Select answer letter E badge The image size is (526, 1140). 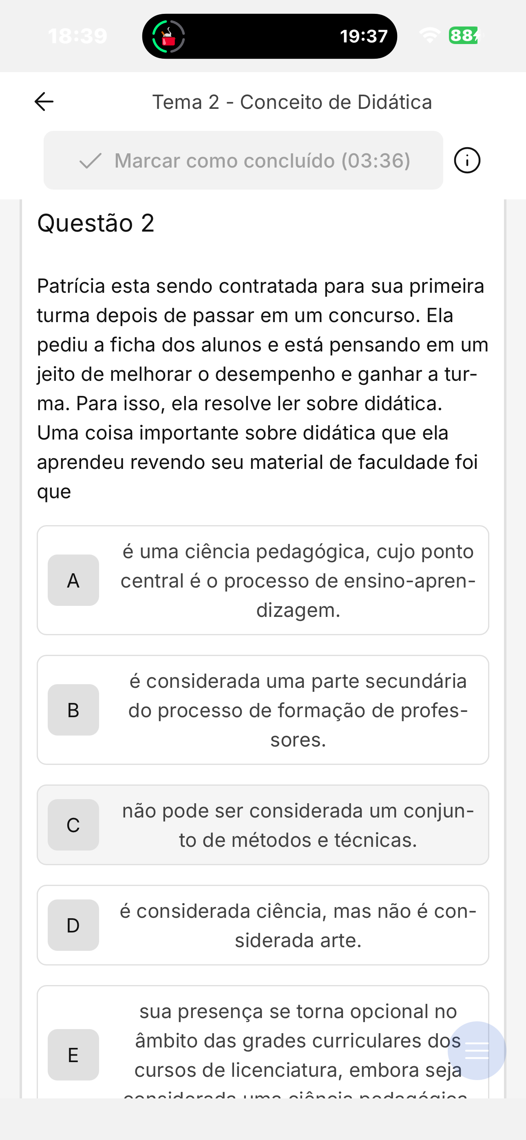73,1055
